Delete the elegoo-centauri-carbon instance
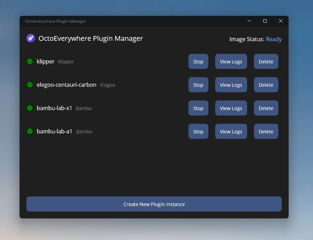Viewport: 313px width, 240px height. point(266,85)
